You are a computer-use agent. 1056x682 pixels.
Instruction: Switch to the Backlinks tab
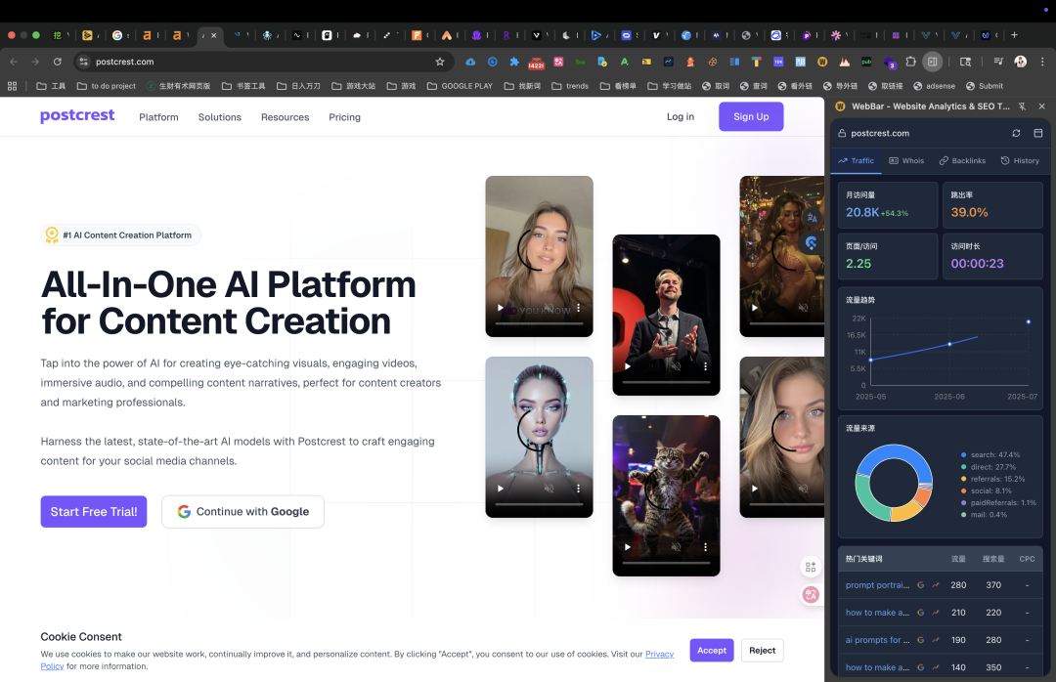tap(962, 161)
